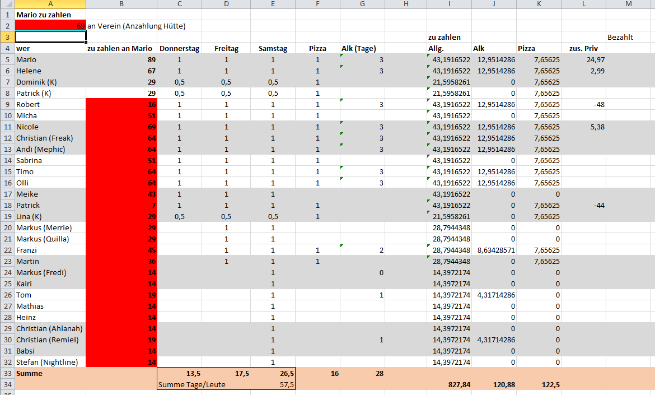Screen dimensions: 655x395
Task: Select row 33 header
Action: point(7,373)
